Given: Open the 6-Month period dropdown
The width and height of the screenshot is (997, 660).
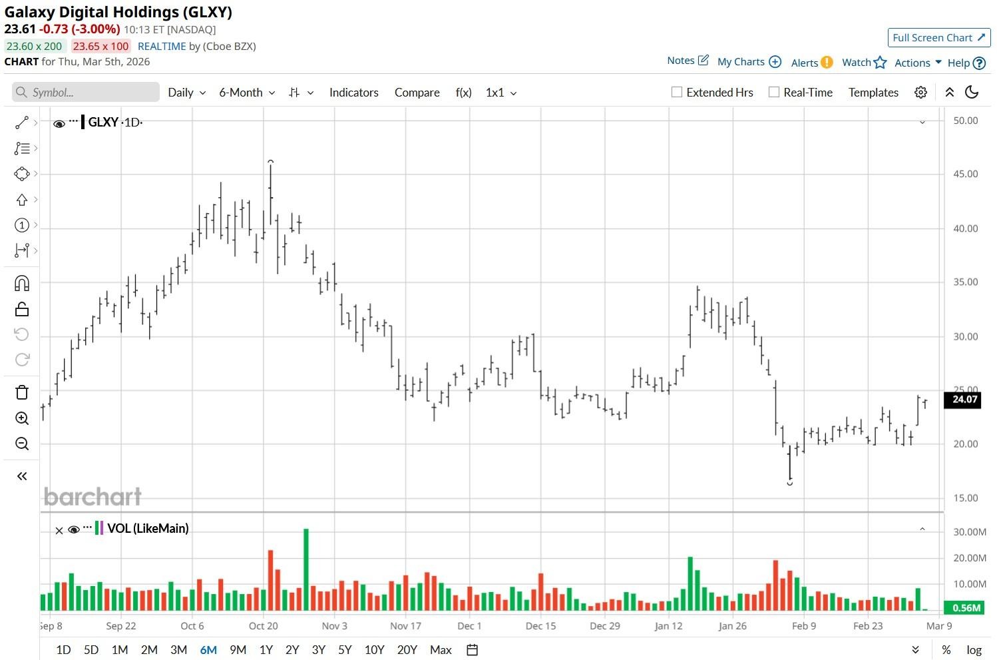Looking at the screenshot, I should 248,93.
